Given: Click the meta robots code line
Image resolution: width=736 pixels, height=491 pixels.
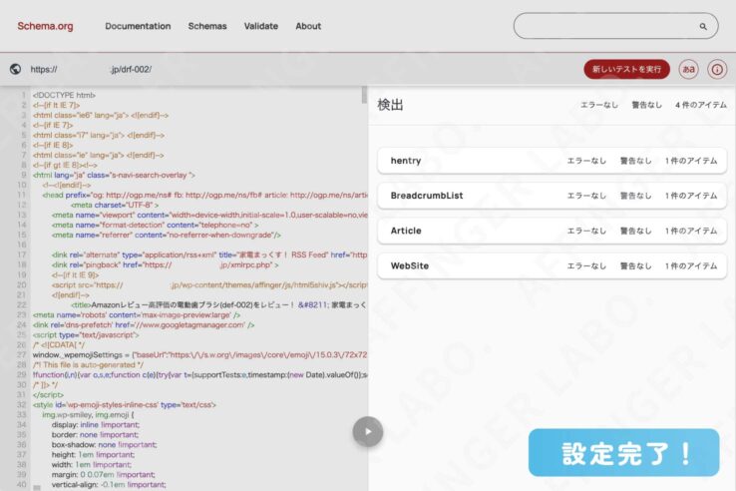Looking at the screenshot, I should [x=136, y=314].
